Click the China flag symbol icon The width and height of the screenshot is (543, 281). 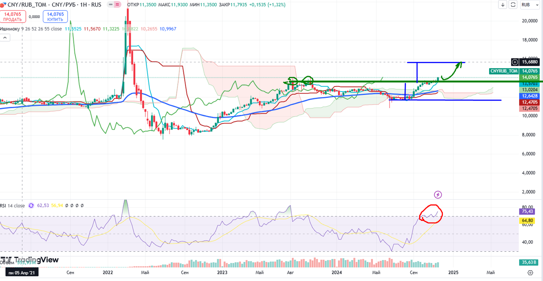pos(3,5)
